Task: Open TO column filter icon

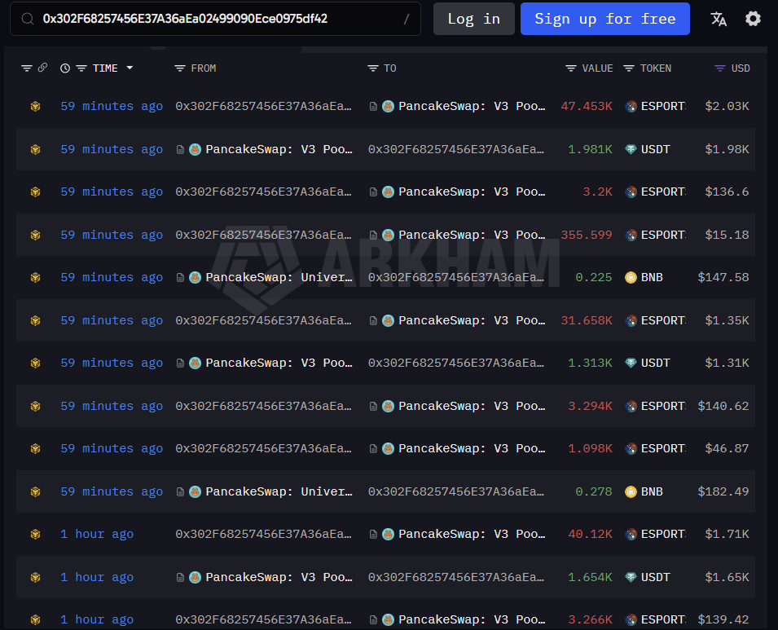Action: 372,68
